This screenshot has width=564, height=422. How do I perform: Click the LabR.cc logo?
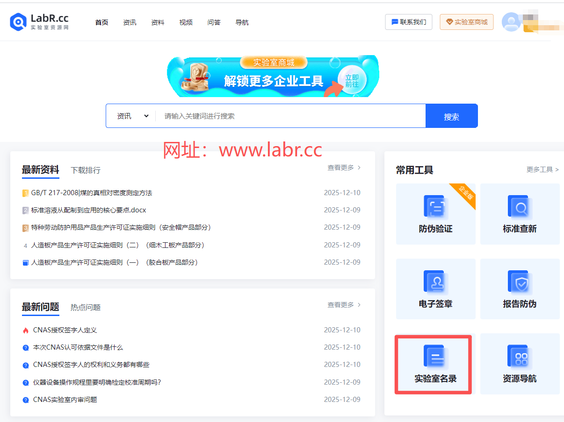[x=40, y=22]
